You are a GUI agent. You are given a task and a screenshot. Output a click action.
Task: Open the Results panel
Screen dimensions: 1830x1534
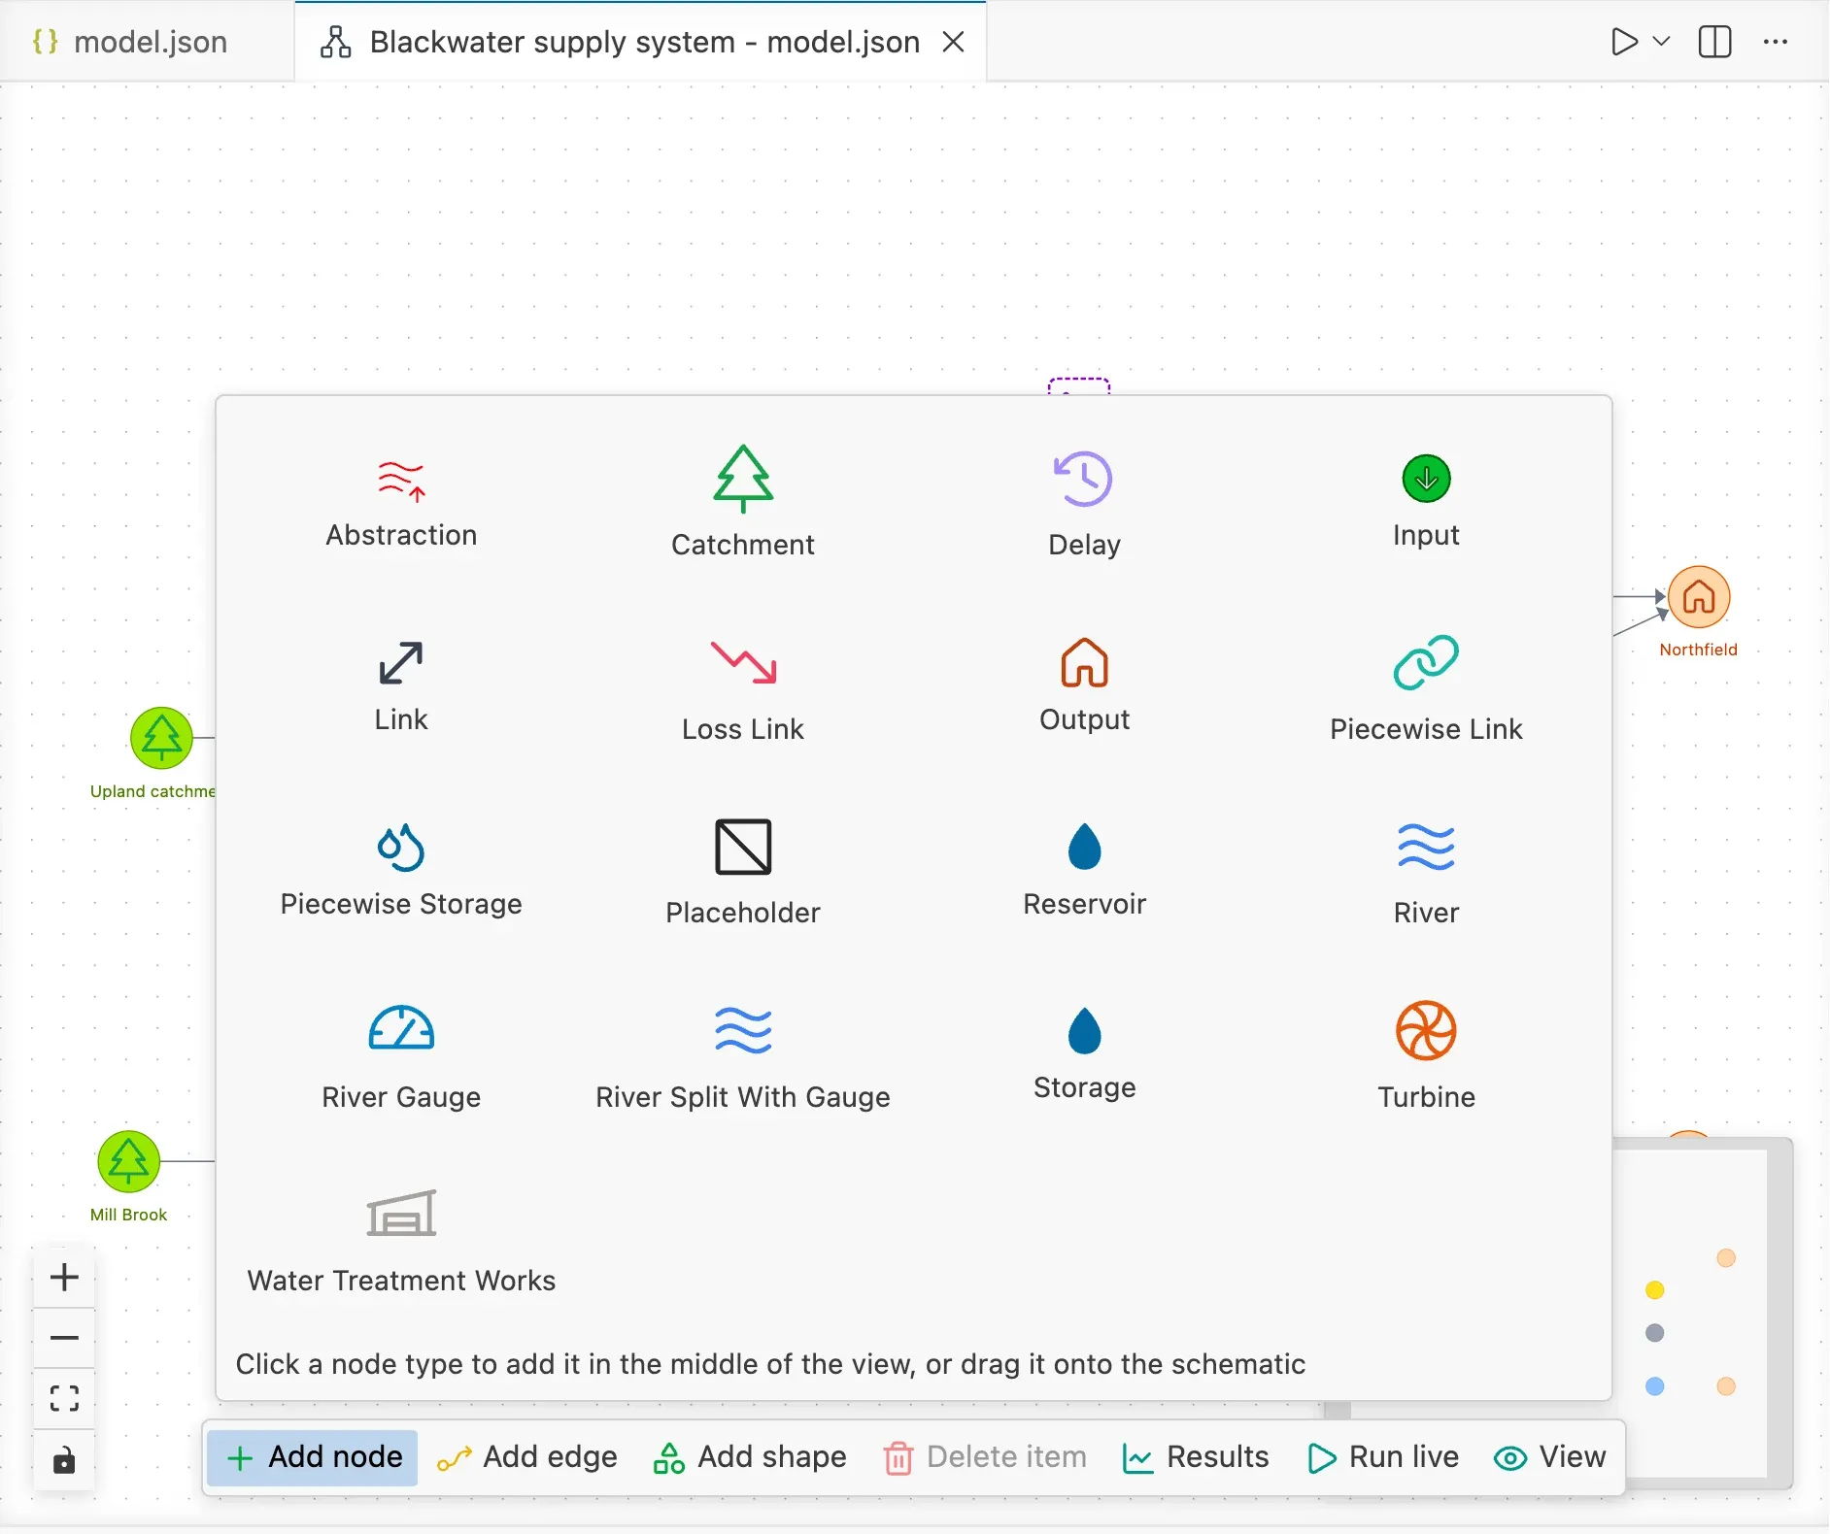1195,1457
